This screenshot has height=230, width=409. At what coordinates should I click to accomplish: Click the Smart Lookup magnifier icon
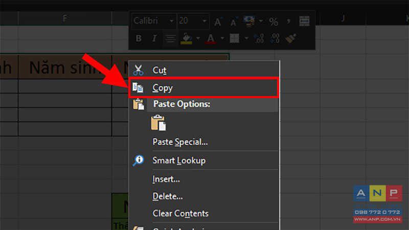138,160
